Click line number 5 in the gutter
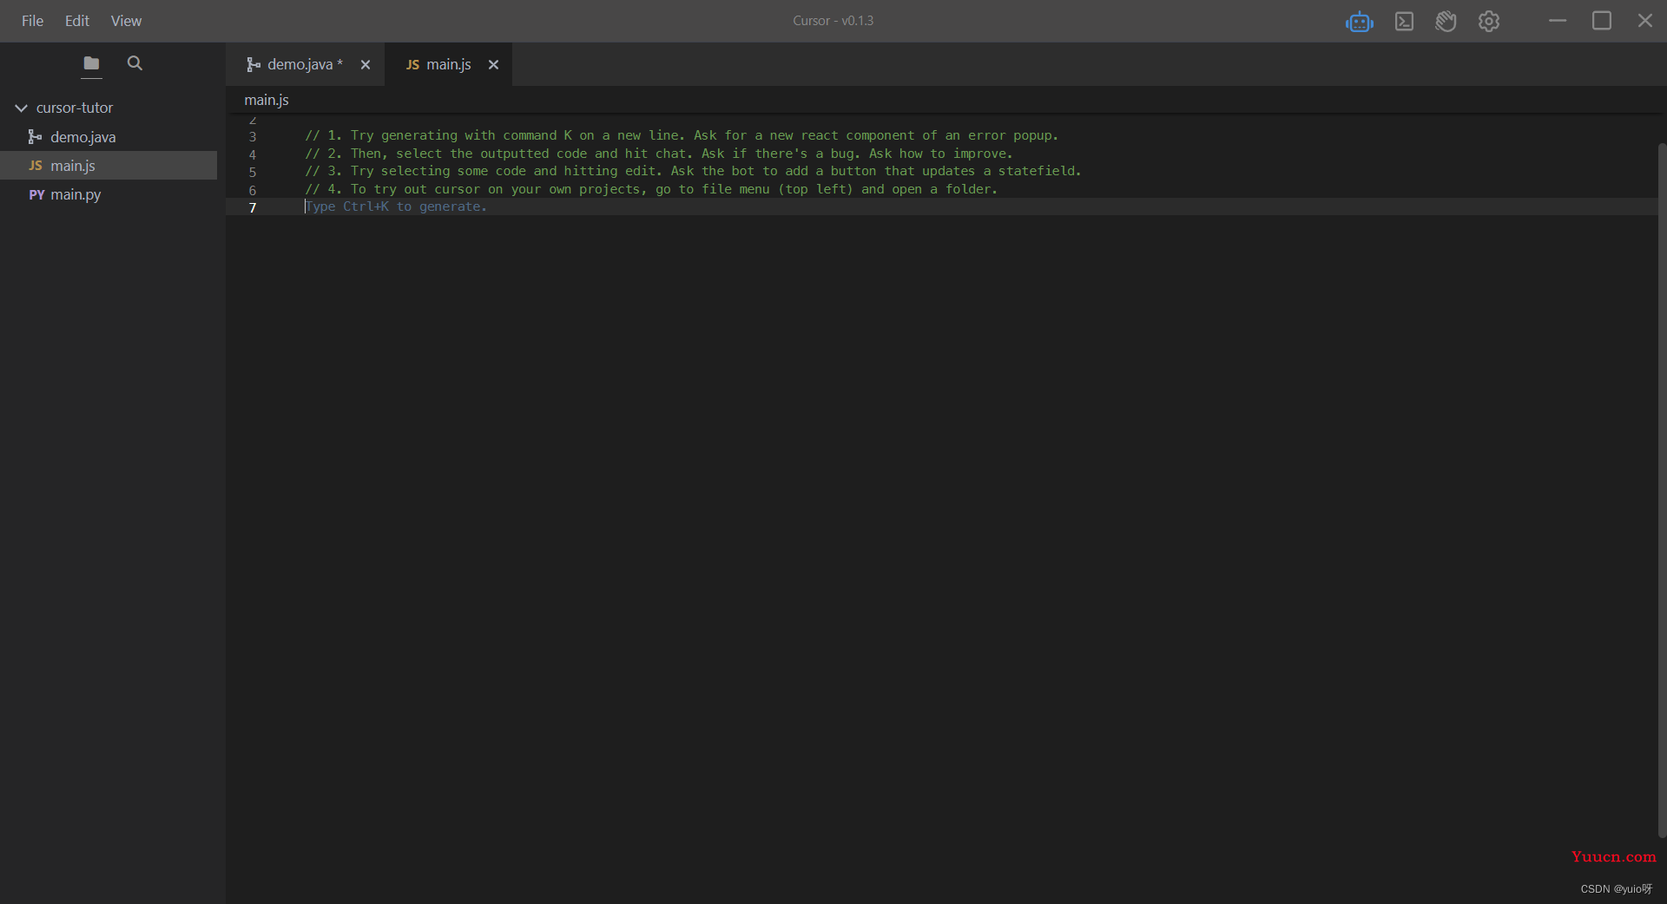 (253, 172)
